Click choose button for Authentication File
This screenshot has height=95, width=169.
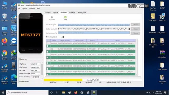tap(135, 33)
